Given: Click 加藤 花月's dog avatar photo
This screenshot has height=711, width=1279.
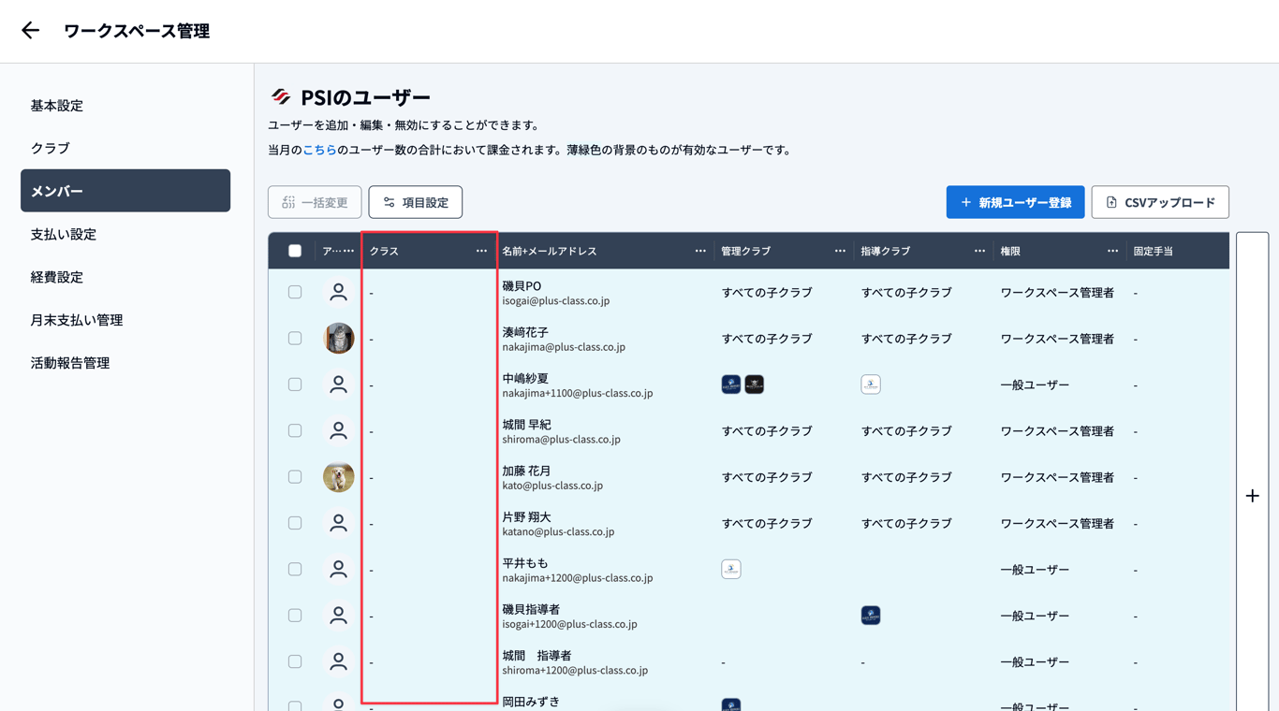Looking at the screenshot, I should (x=338, y=477).
